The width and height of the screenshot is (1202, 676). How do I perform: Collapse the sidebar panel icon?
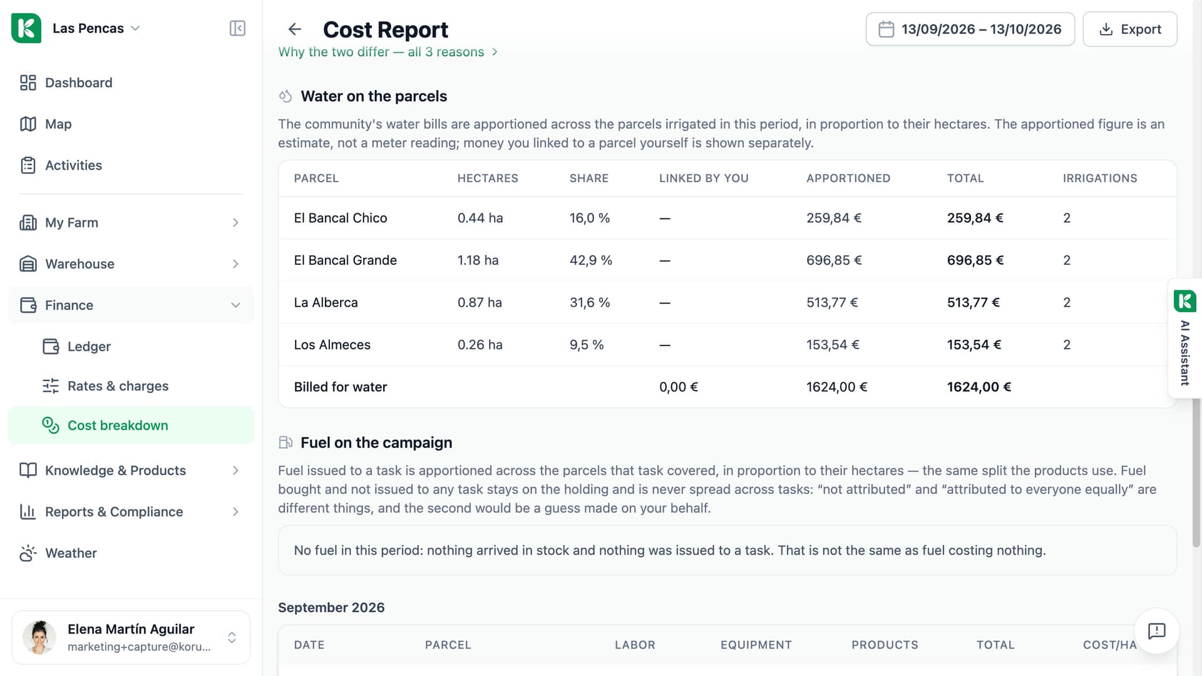click(x=237, y=28)
